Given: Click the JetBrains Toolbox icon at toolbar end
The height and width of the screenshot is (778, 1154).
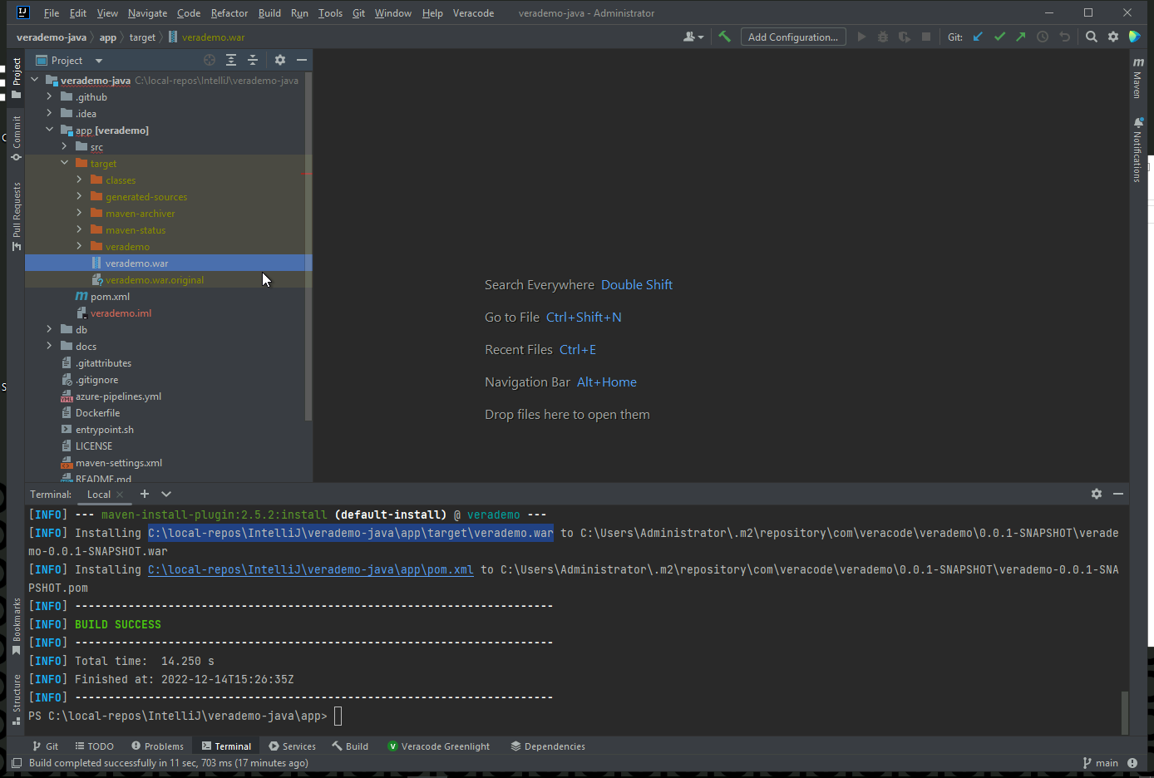Looking at the screenshot, I should [1134, 37].
